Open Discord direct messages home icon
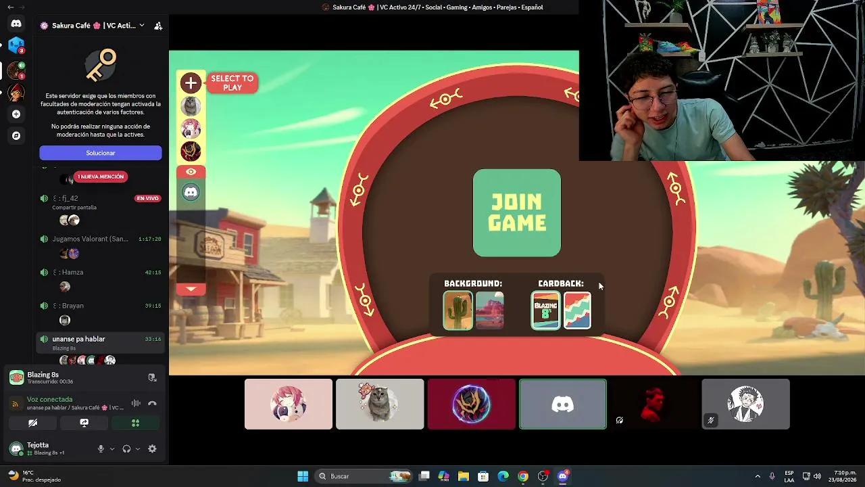The height and width of the screenshot is (487, 865). click(x=16, y=24)
